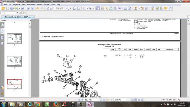This screenshot has width=190, height=107.
Task: Open the Help menu
Action: (58, 4)
